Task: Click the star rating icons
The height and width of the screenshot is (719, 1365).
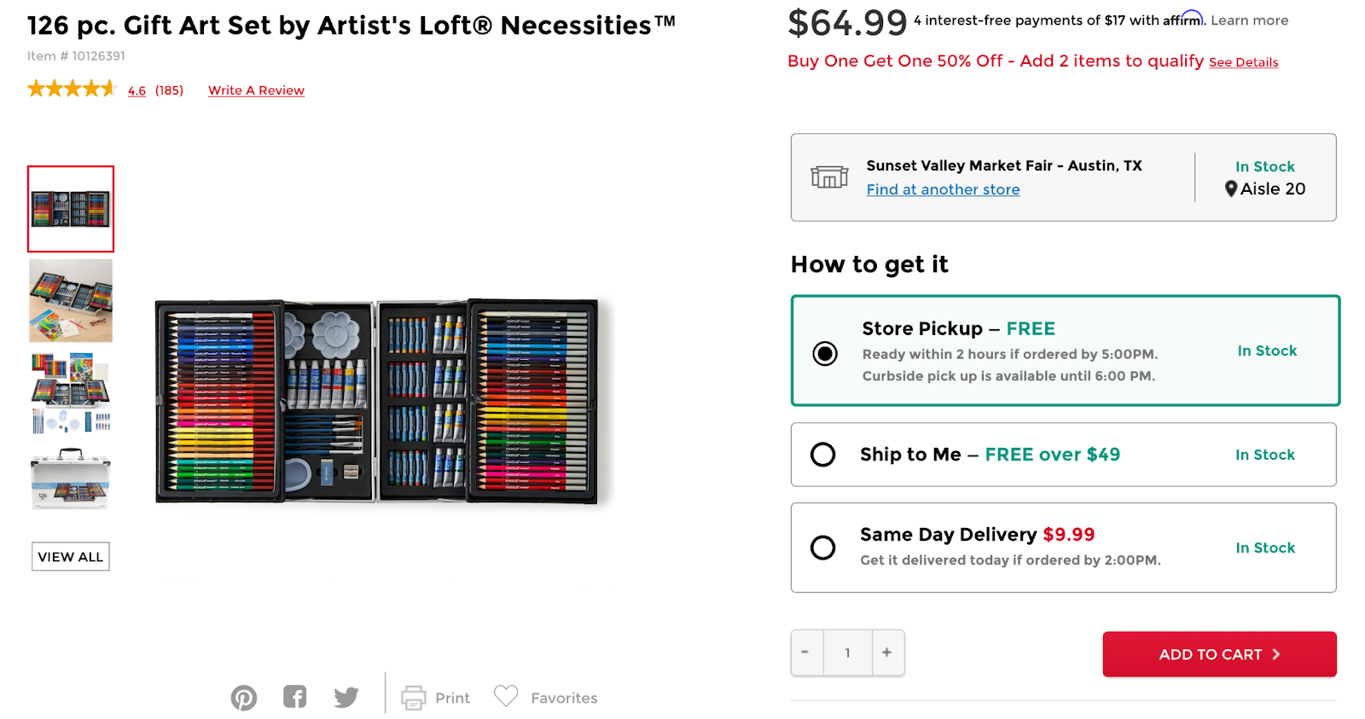Action: click(x=72, y=89)
